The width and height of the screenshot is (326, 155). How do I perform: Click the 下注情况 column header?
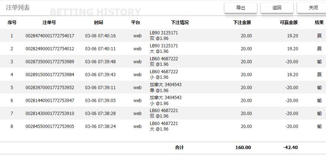(x=180, y=23)
